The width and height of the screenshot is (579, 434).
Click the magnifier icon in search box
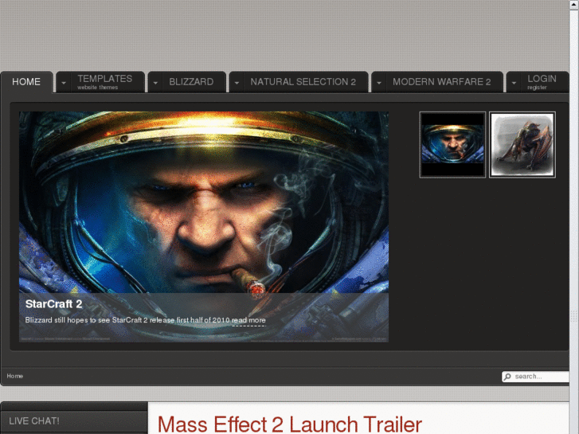(x=508, y=377)
